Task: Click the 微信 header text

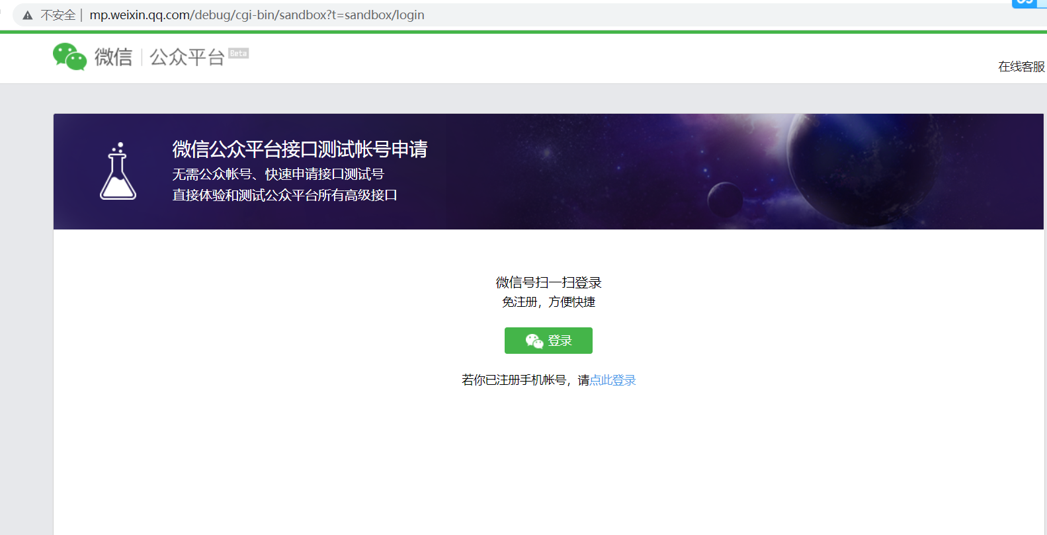Action: pyautogui.click(x=113, y=58)
